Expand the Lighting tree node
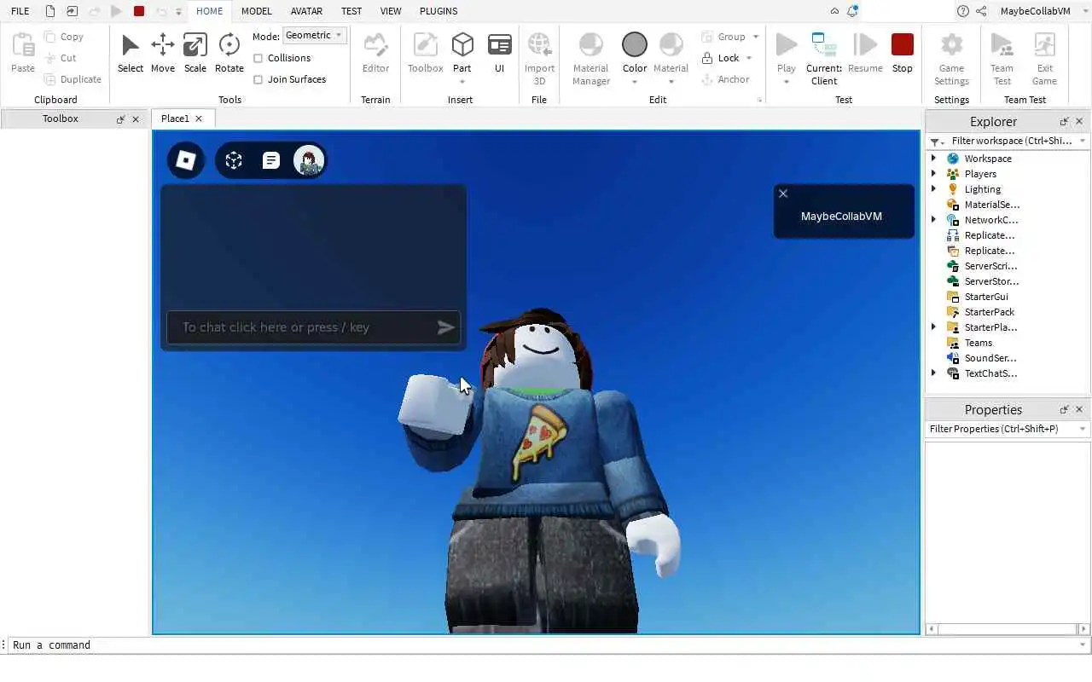This screenshot has width=1092, height=682. pos(933,189)
